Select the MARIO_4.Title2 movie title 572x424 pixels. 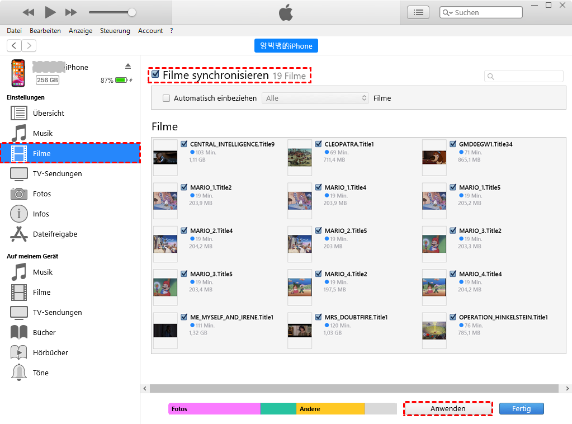click(x=346, y=274)
